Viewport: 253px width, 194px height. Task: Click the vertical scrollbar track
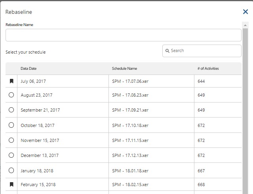click(245, 118)
